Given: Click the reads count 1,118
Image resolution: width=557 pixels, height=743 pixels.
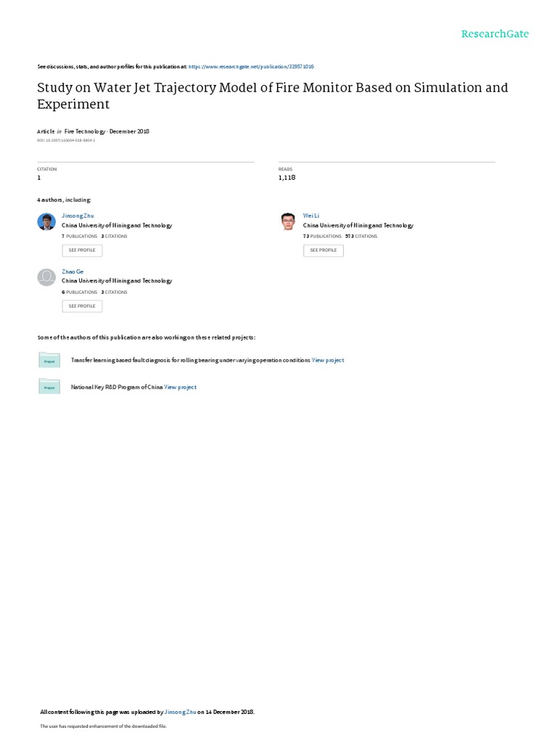Looking at the screenshot, I should 287,177.
